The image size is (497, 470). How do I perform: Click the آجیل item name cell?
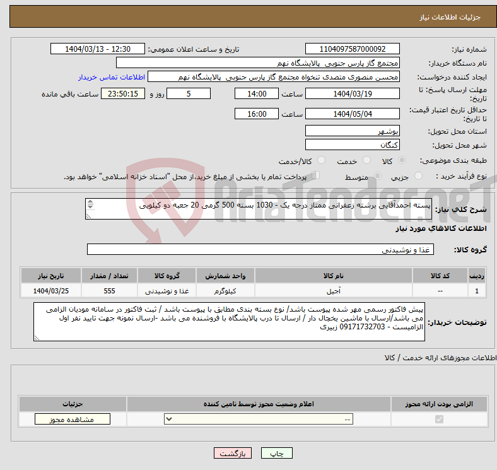pyautogui.click(x=334, y=290)
